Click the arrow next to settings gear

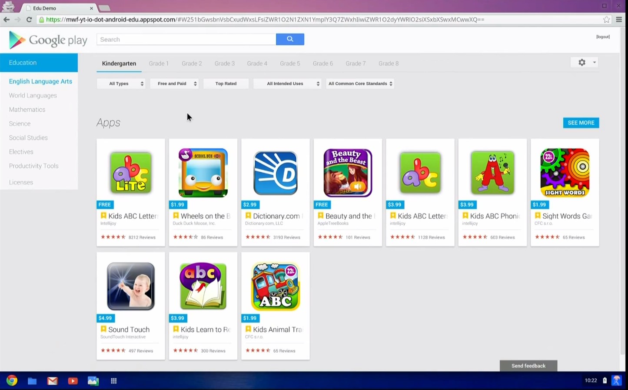coord(594,63)
